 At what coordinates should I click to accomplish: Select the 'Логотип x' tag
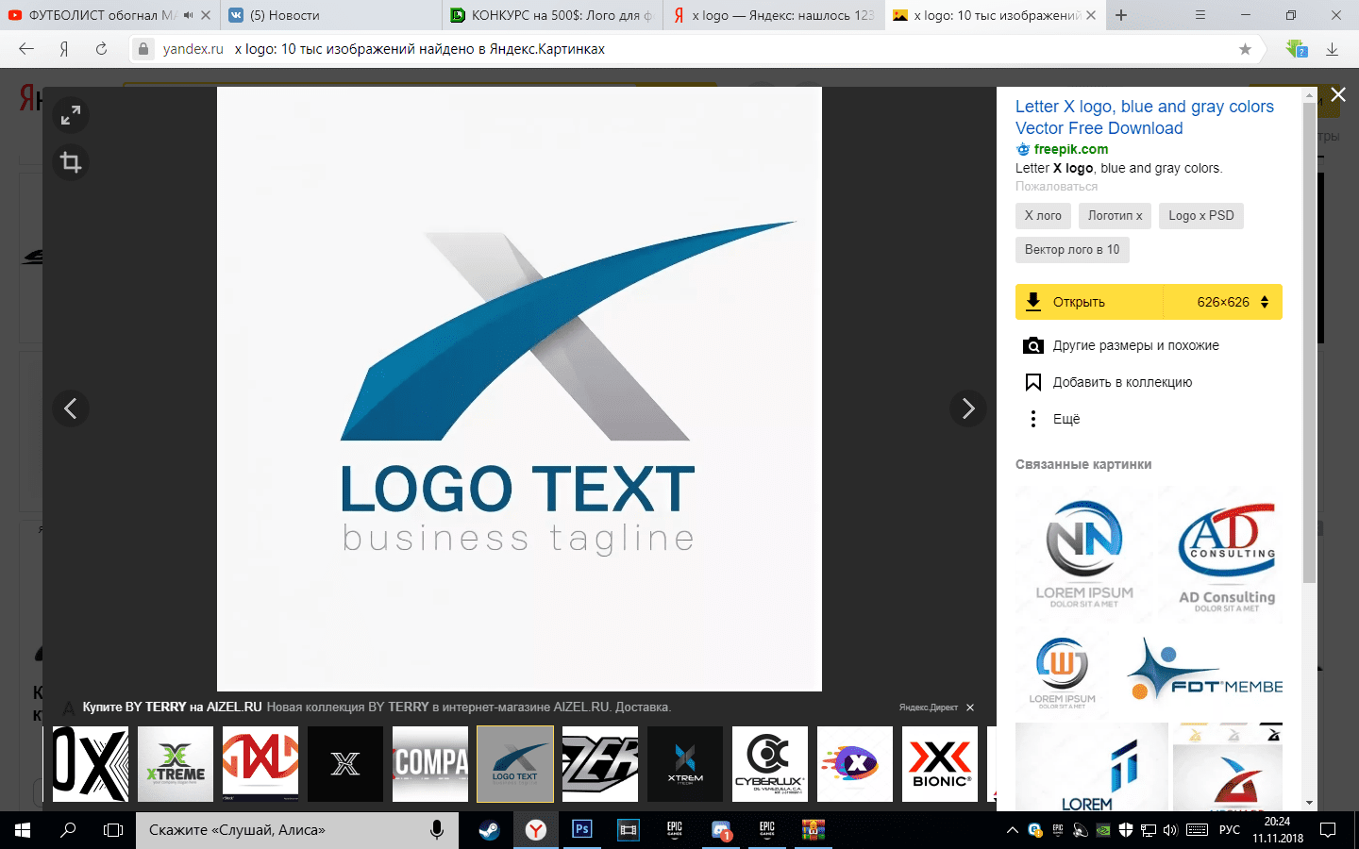(x=1115, y=216)
